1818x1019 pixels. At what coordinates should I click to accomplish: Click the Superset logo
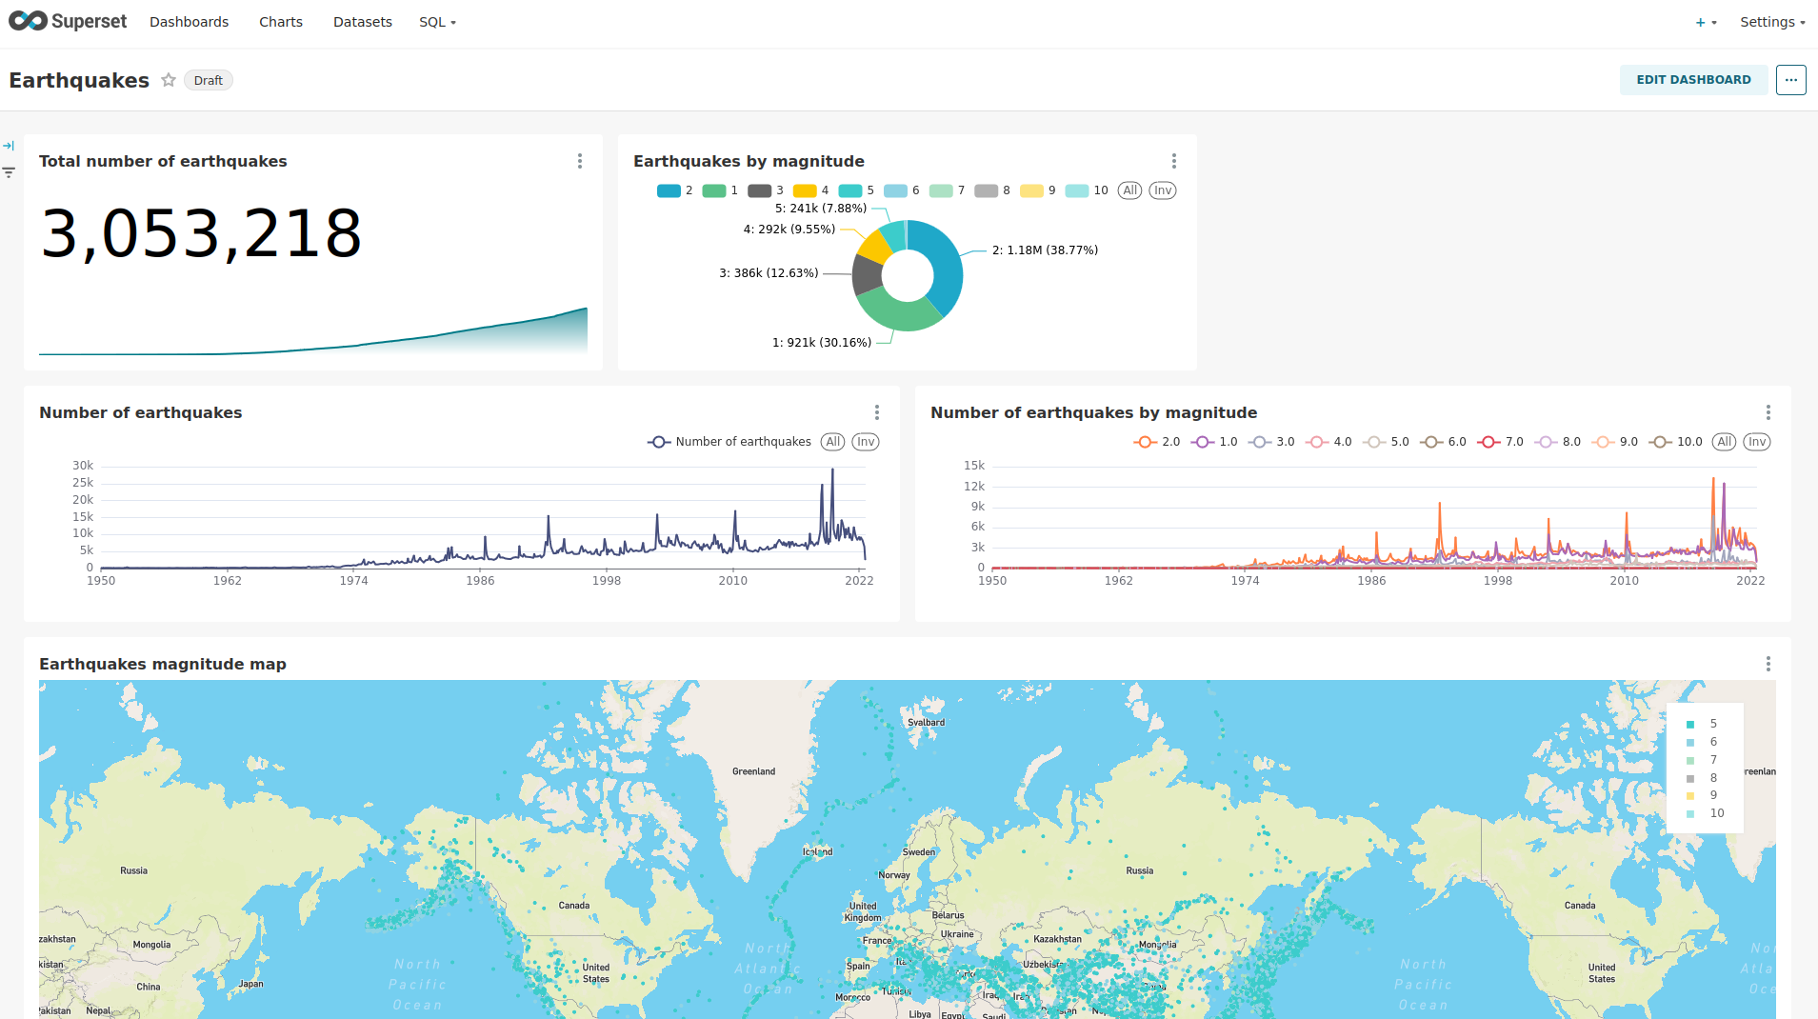[x=68, y=21]
